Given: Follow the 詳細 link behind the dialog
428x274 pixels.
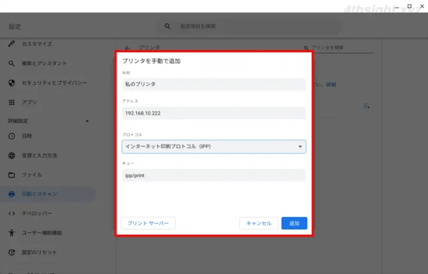Looking at the screenshot, I should (x=331, y=85).
